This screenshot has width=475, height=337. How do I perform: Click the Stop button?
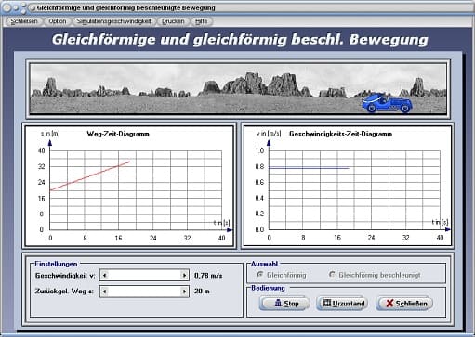coord(284,304)
